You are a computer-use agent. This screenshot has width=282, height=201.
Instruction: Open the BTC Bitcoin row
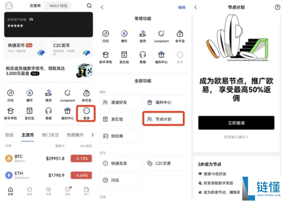49,158
